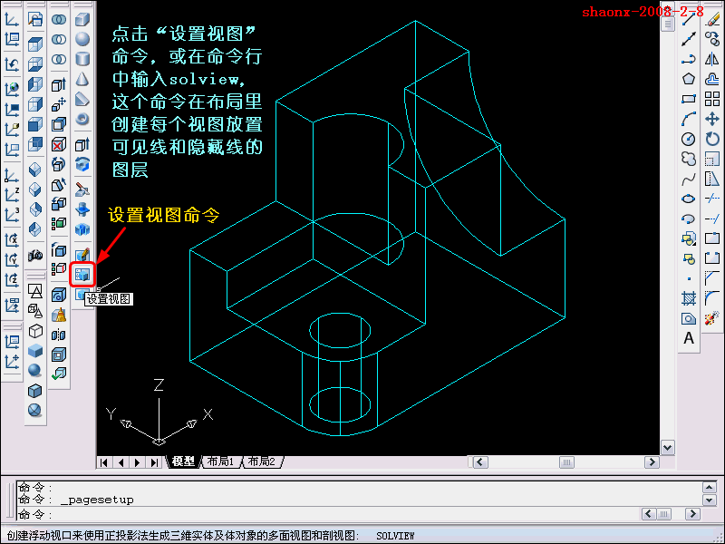Choose the Delete Faces tool with red X
The height and width of the screenshot is (544, 725).
(59, 145)
